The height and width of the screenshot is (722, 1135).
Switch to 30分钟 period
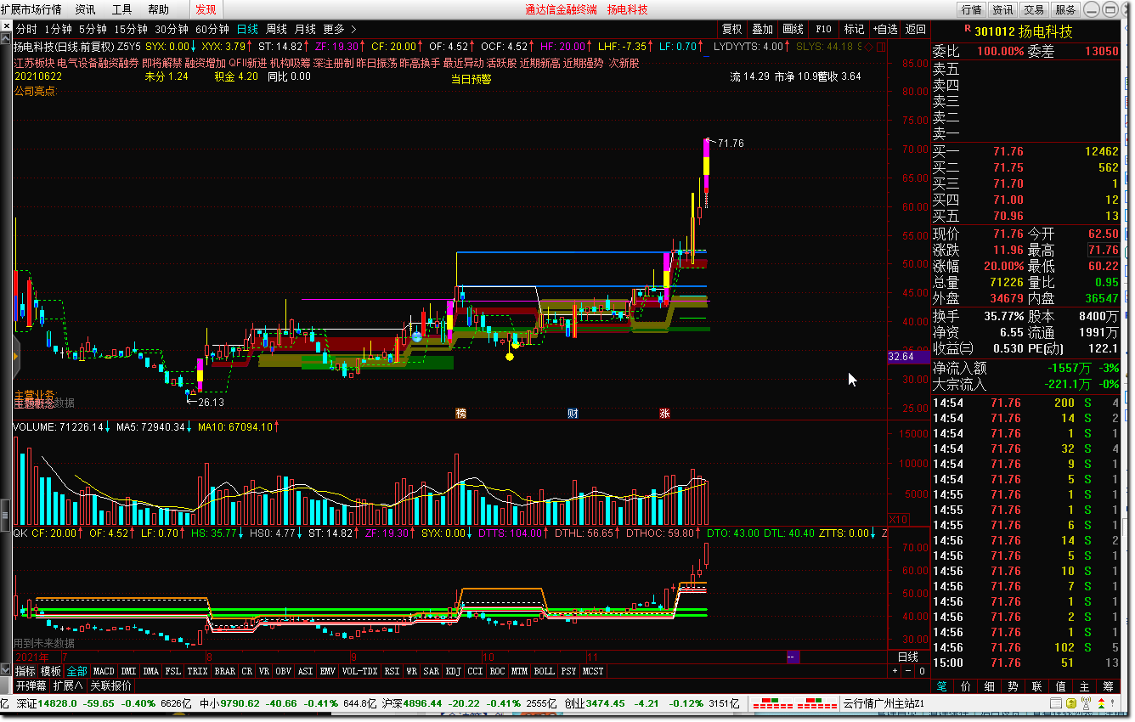[x=172, y=29]
